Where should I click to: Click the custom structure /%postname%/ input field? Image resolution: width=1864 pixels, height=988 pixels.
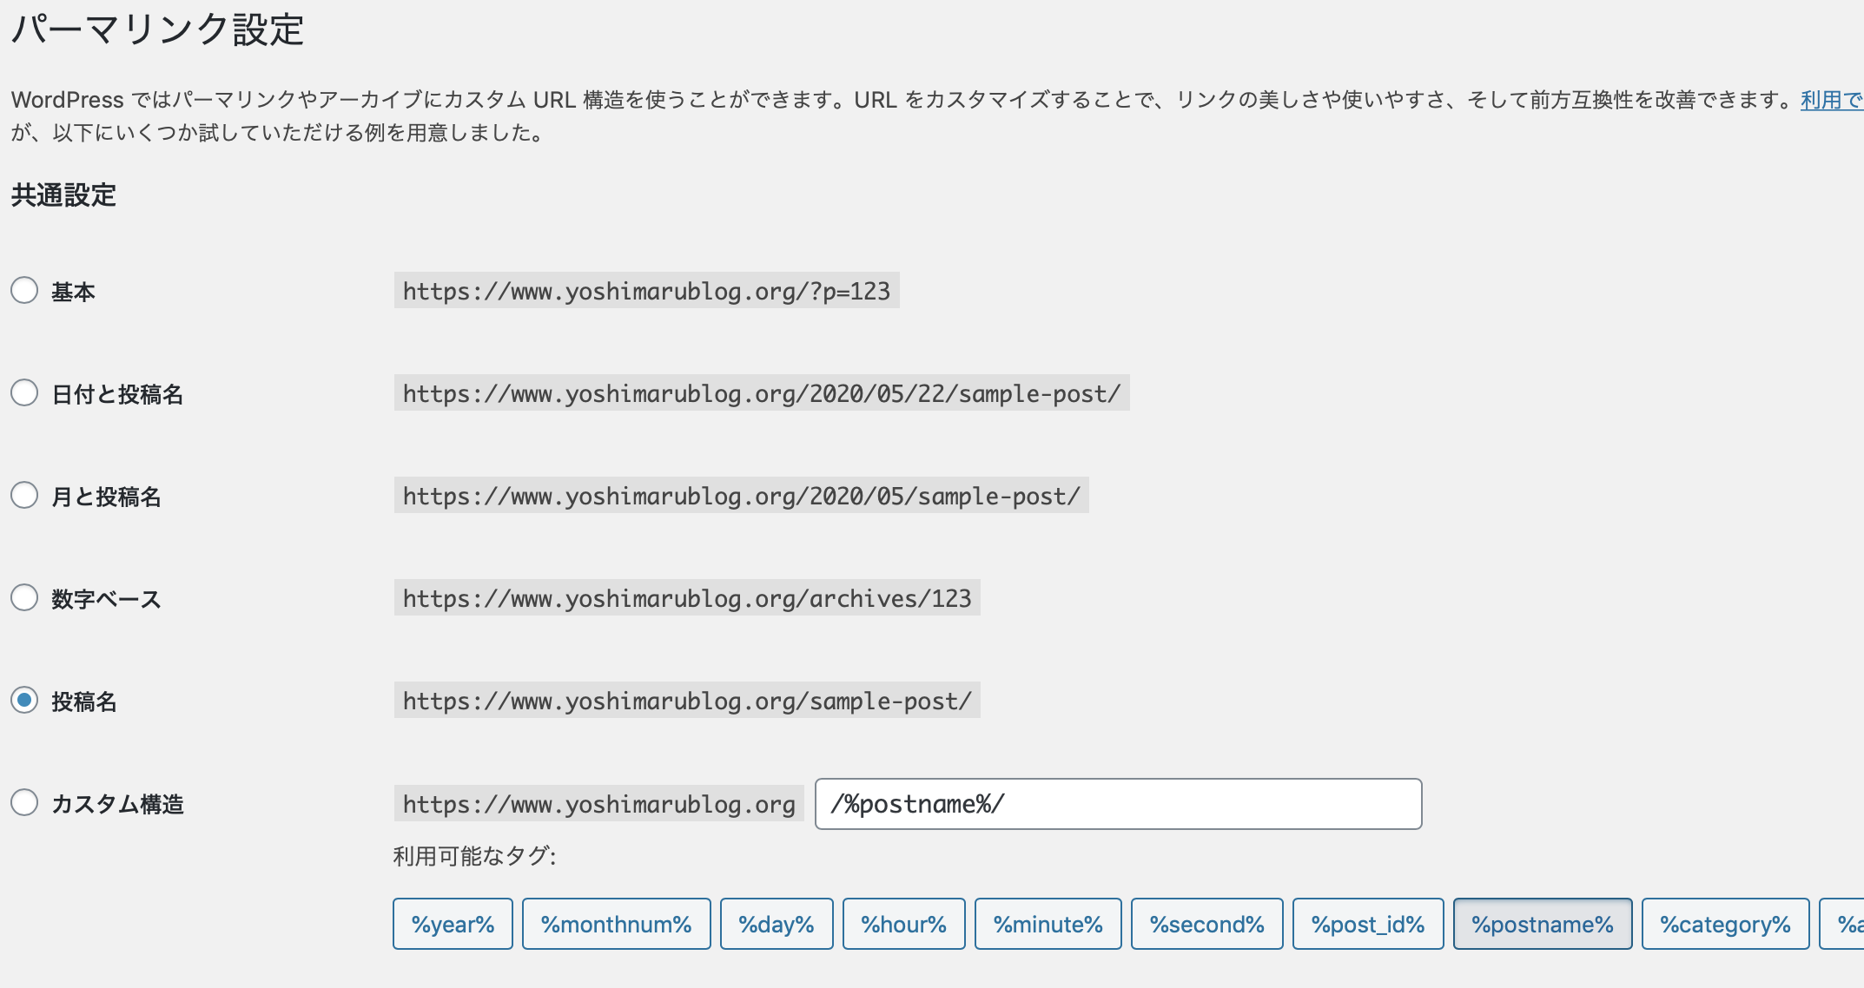(1118, 804)
